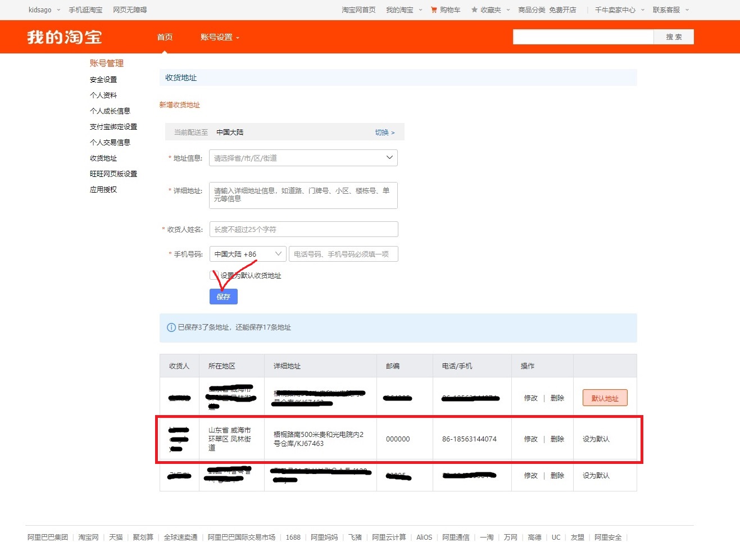Click the 电话/手机 column header
Image resolution: width=740 pixels, height=542 pixels.
(457, 366)
